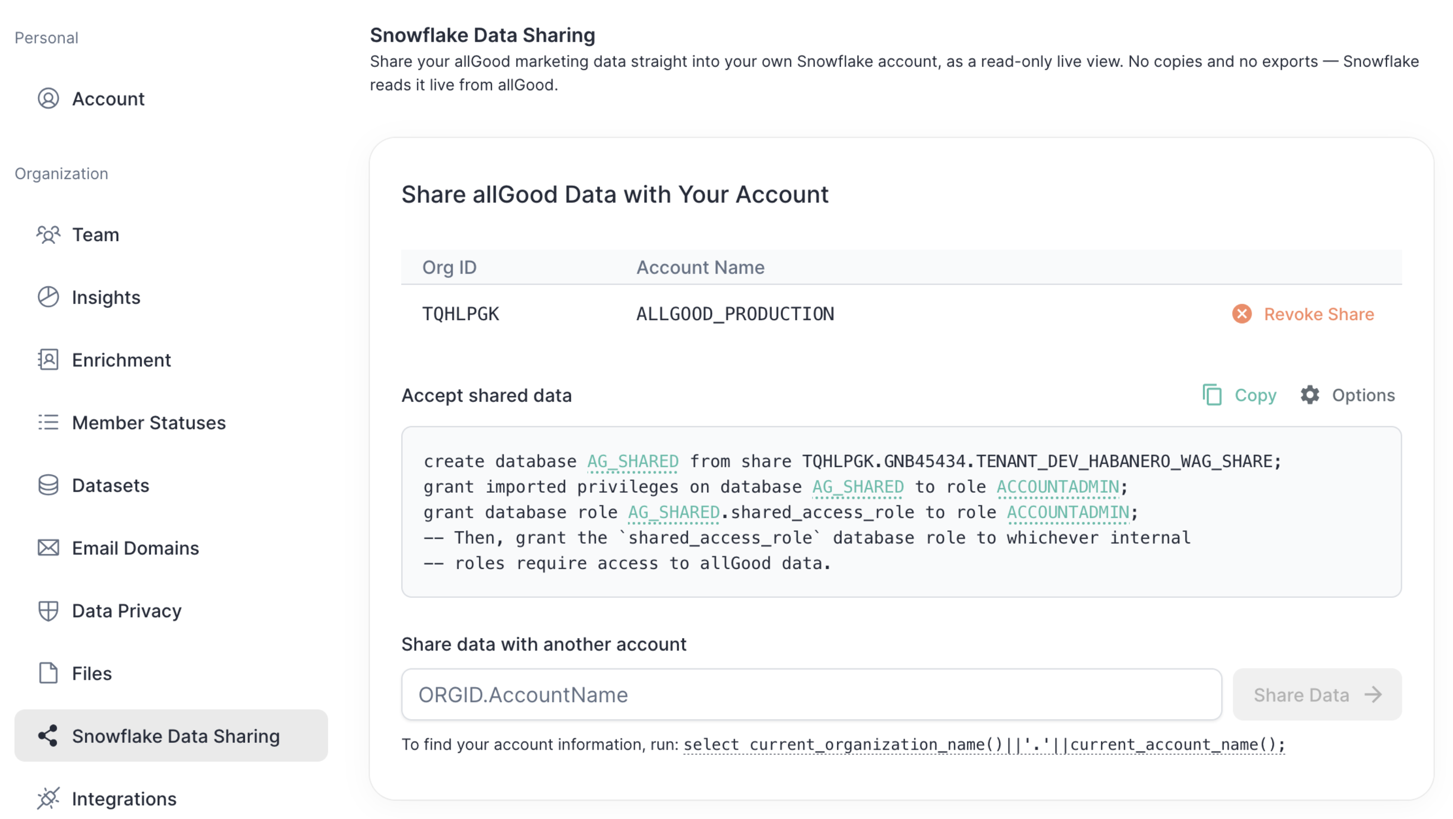The image size is (1453, 819).
Task: Click the comment line about shared_access_role
Action: point(807,537)
